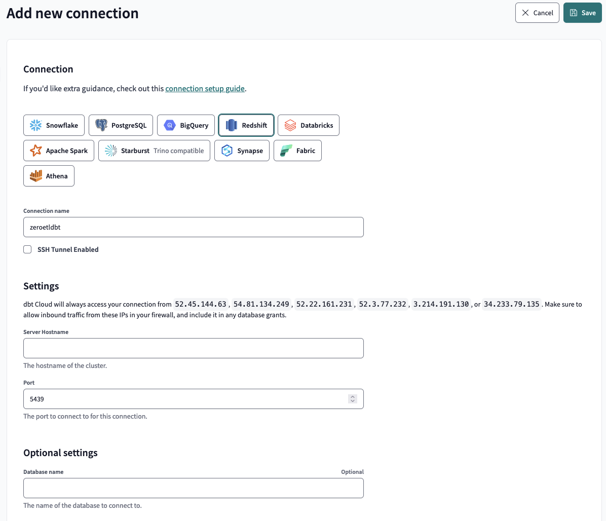Open the connection setup guide link
606x521 pixels.
(x=205, y=88)
